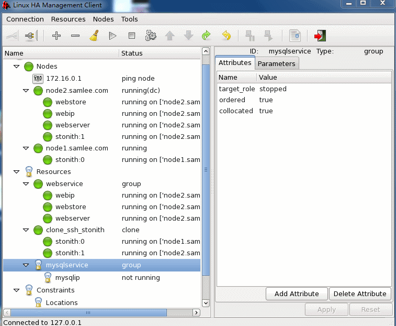Image resolution: width=396 pixels, height=326 pixels.
Task: Click the Add Attribute button
Action: 297,294
